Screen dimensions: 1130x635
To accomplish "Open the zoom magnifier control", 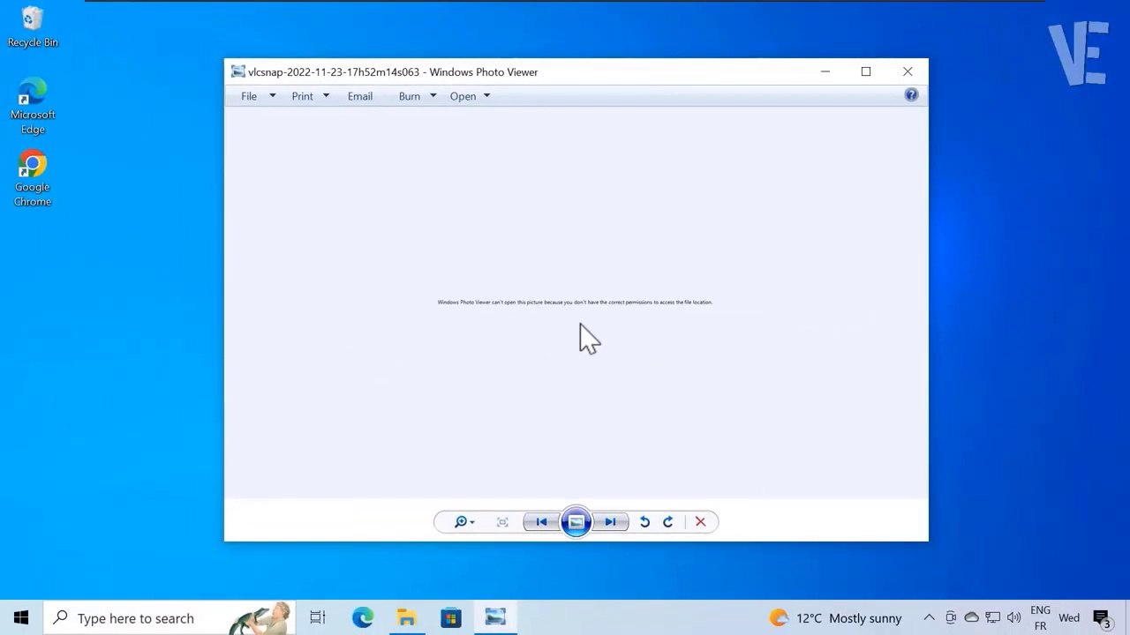I will click(463, 522).
